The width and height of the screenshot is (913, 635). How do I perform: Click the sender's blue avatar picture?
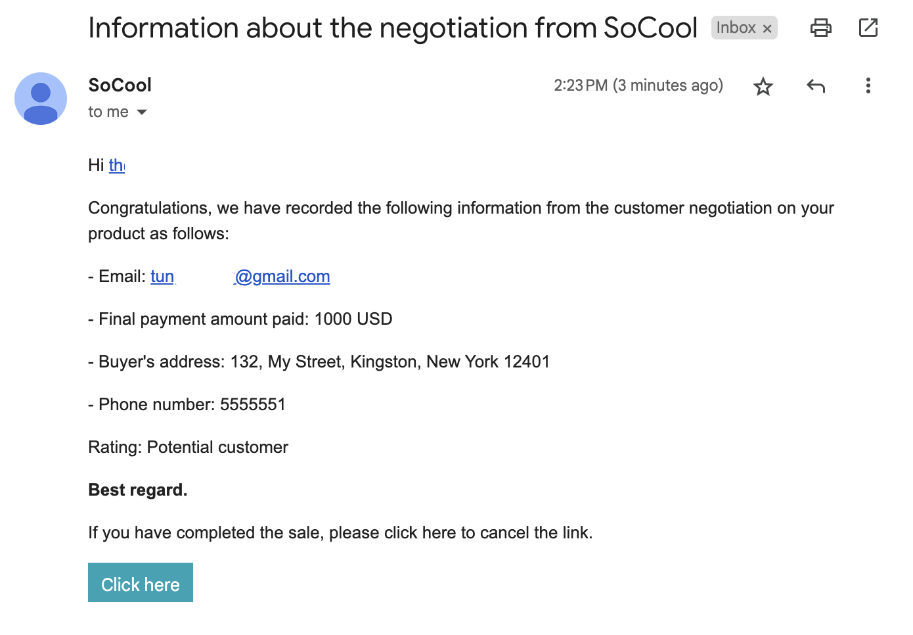coord(41,99)
